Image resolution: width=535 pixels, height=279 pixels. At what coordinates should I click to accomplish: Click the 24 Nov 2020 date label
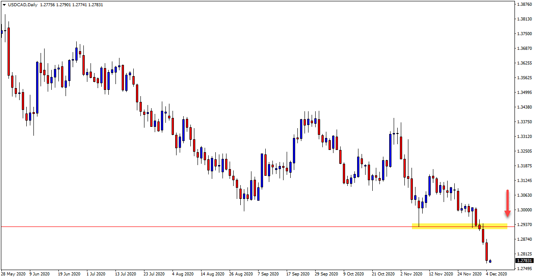(x=469, y=274)
